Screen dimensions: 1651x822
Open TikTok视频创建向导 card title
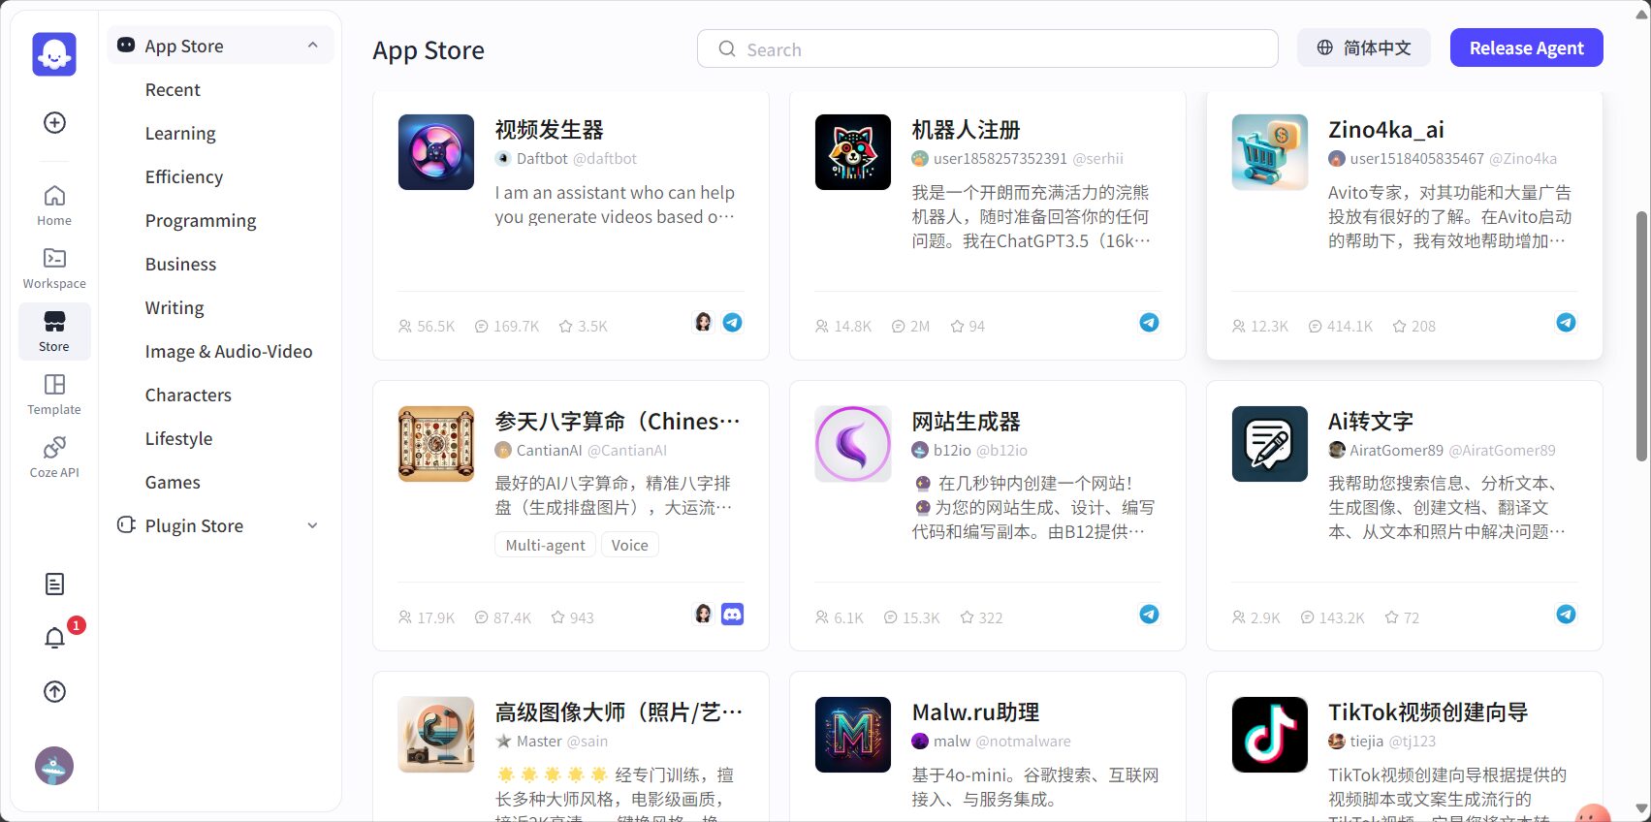pos(1428,712)
